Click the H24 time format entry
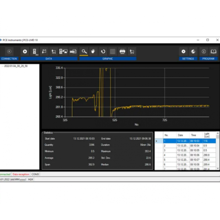Screen dimensions: 220x220 pyautogui.click(x=31, y=180)
